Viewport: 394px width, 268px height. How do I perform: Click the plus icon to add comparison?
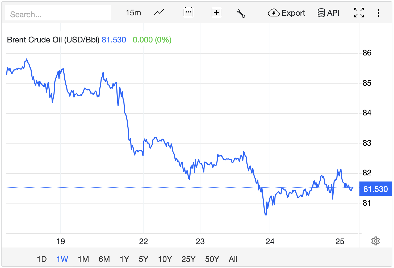216,12
